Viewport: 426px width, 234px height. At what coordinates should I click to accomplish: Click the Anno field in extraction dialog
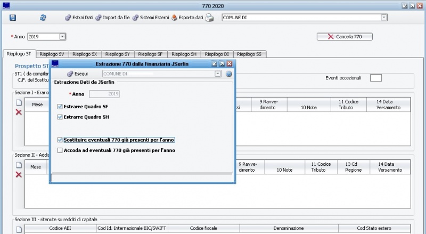pyautogui.click(x=104, y=94)
